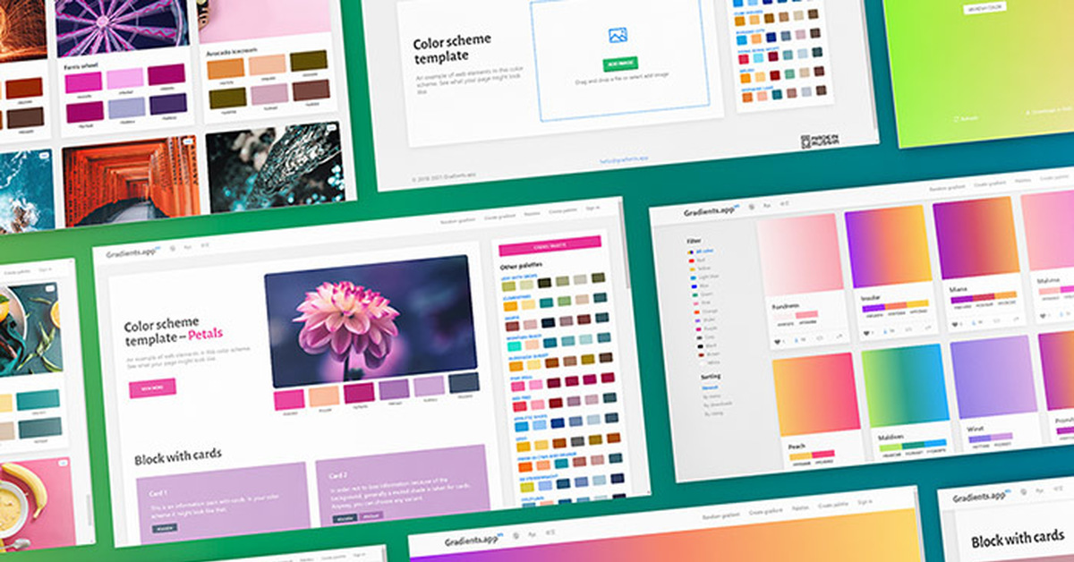
Task: Click the first header icon beside the Petals window logo
Action: coord(173,248)
